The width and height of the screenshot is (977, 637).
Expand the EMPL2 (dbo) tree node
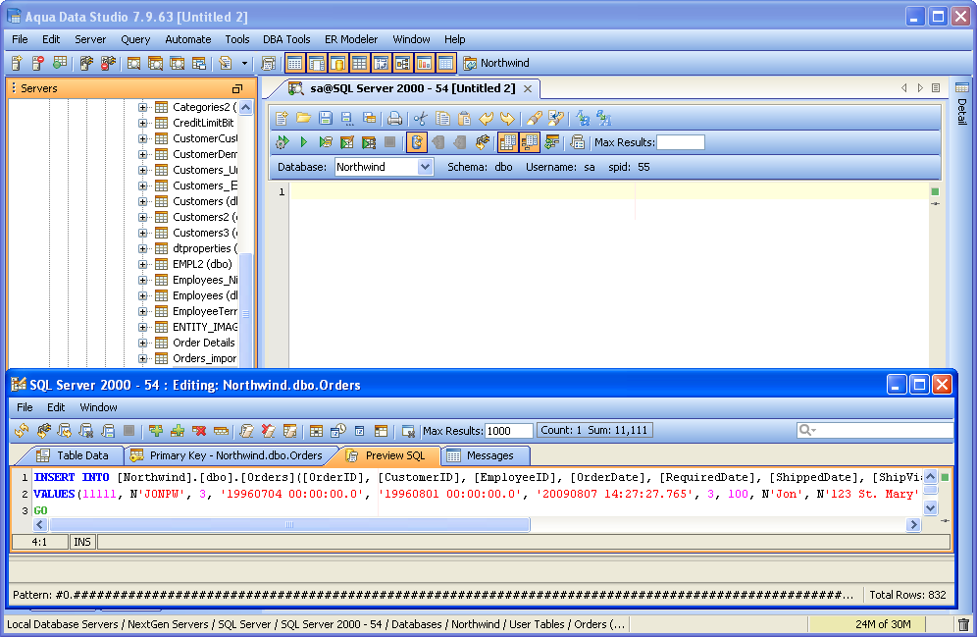(x=143, y=264)
